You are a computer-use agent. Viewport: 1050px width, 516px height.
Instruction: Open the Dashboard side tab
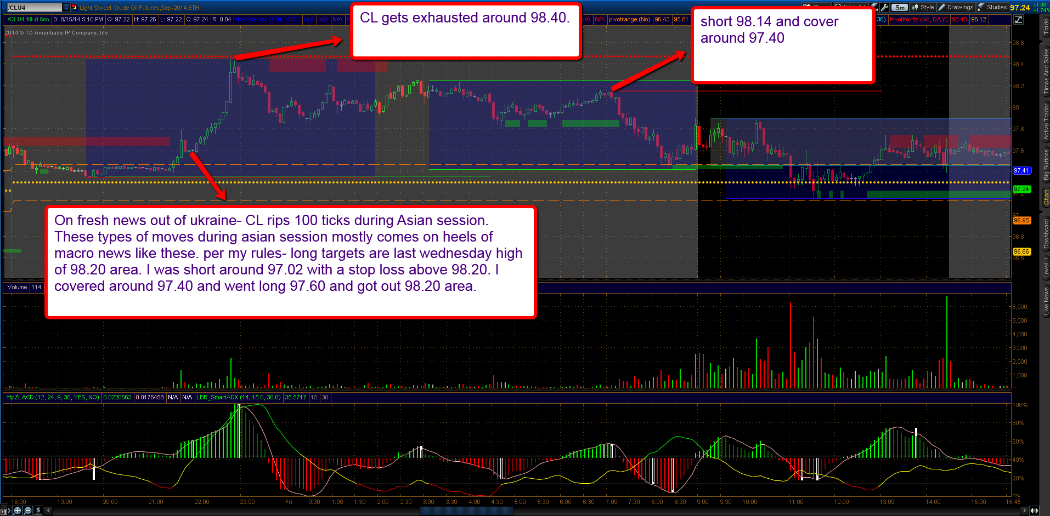click(x=1046, y=233)
